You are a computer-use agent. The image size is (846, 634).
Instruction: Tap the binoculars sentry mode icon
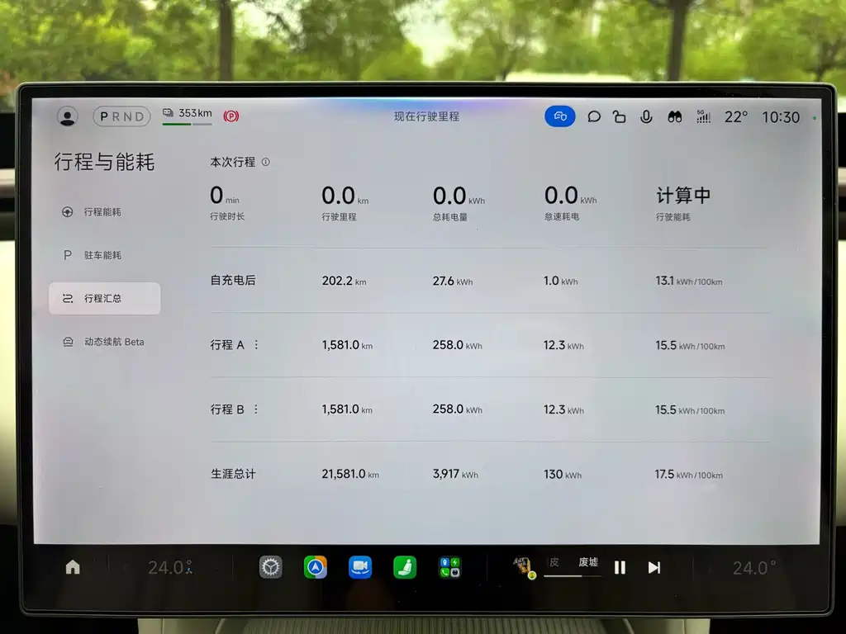click(674, 116)
